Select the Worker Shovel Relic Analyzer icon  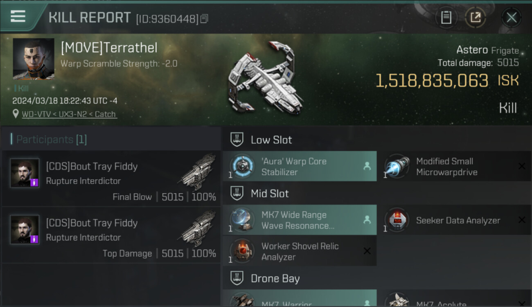tap(242, 251)
